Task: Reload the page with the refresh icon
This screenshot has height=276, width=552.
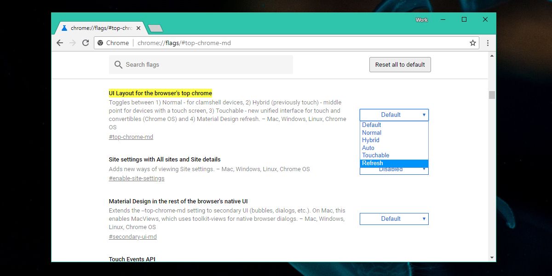Action: point(86,43)
